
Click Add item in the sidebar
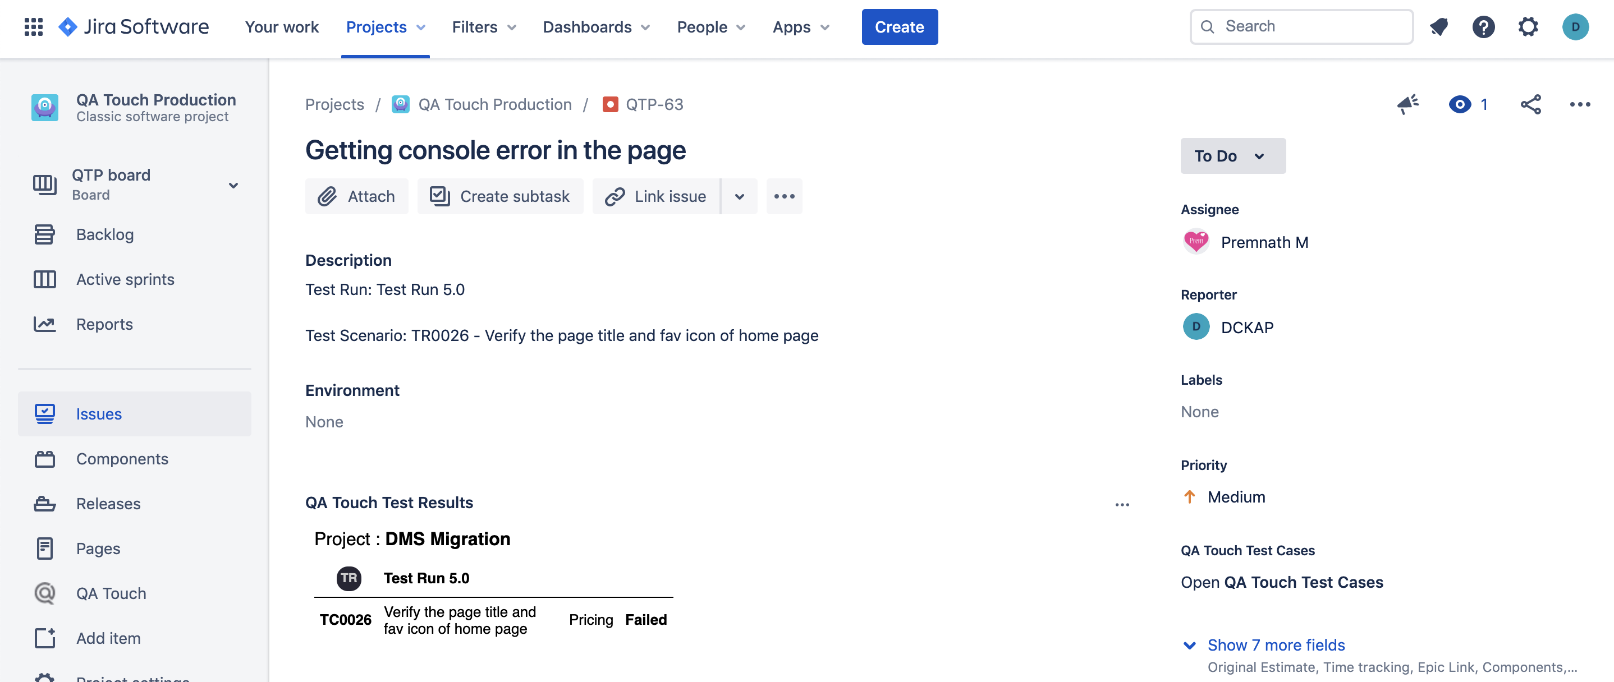point(135,638)
